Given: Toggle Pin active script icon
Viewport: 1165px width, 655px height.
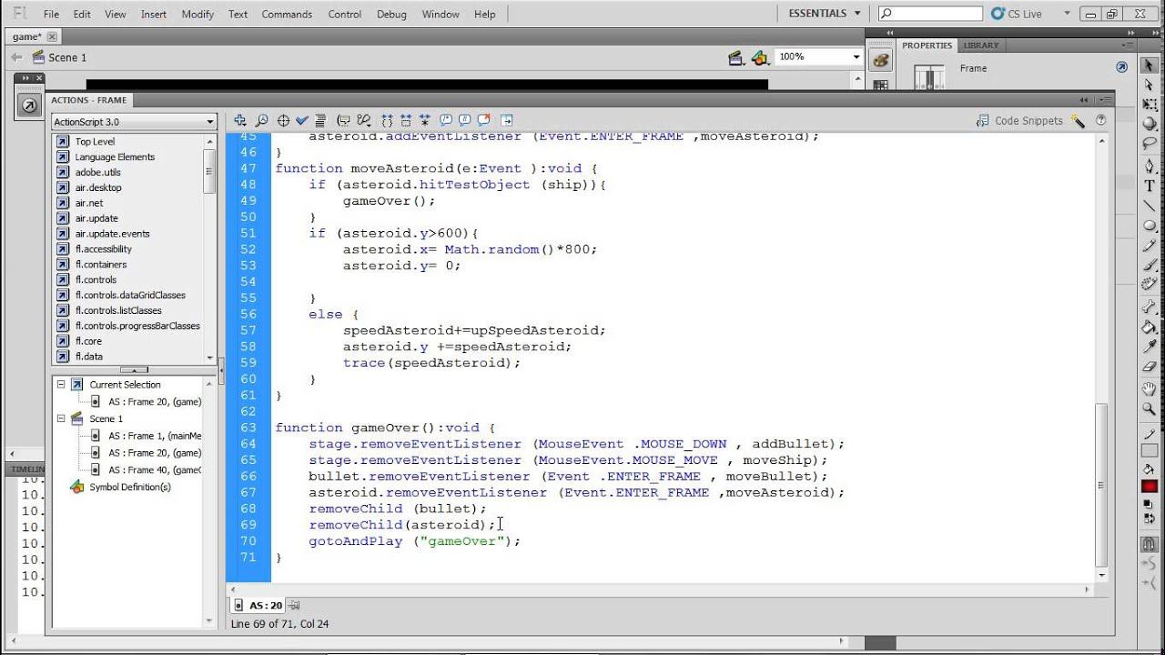Looking at the screenshot, I should pos(294,605).
